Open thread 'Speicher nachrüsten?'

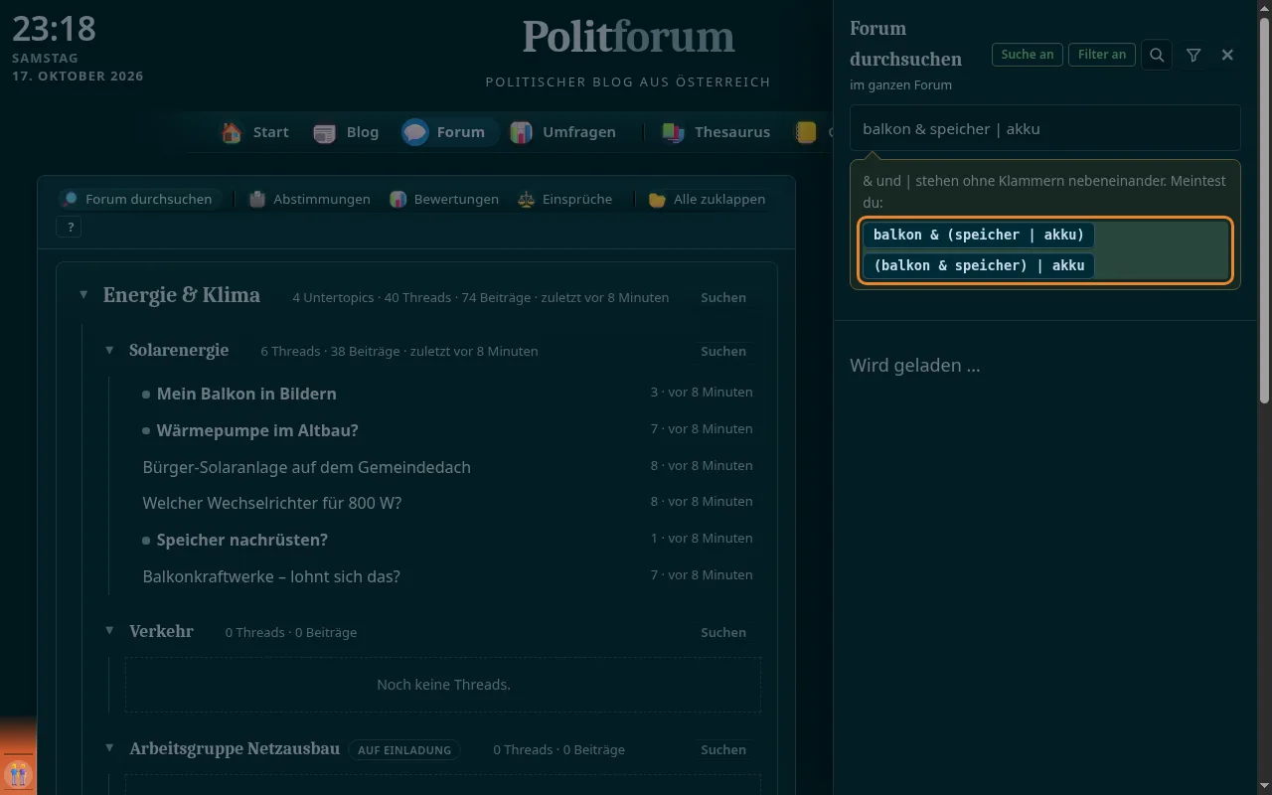[242, 540]
